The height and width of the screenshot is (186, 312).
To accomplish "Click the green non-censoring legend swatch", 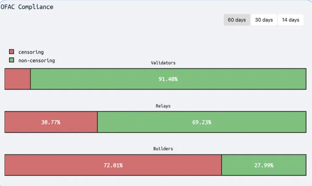I will (11, 61).
